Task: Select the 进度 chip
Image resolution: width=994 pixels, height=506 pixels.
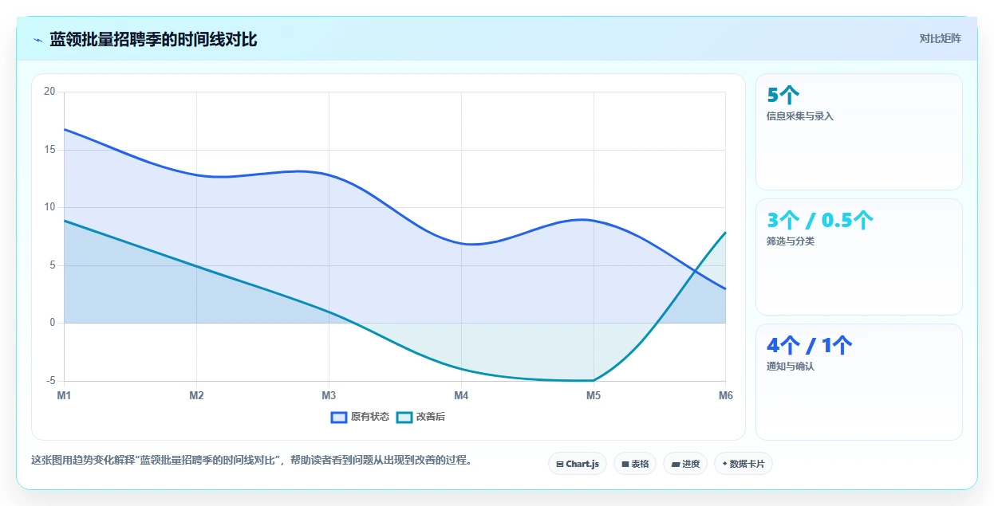Action: point(685,464)
